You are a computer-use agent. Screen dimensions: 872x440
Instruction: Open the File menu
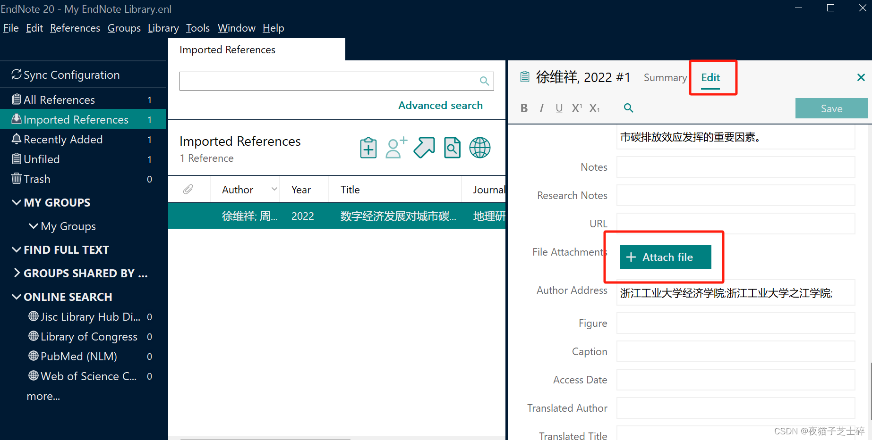pyautogui.click(x=11, y=28)
